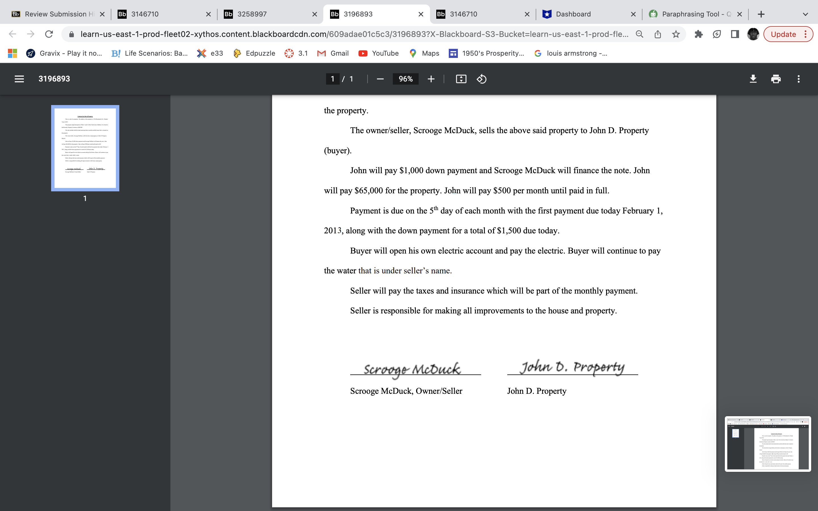Viewport: 818px width, 511px height.
Task: Open the YouTube bookmark
Action: (379, 53)
